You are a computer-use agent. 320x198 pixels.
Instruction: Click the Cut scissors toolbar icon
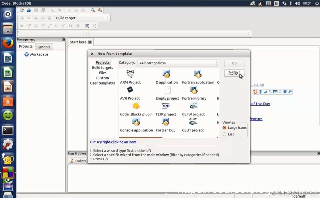tap(69, 10)
